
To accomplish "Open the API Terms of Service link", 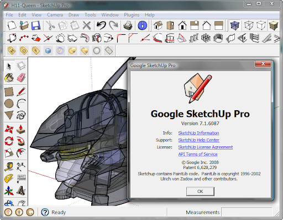I will tap(198, 154).
